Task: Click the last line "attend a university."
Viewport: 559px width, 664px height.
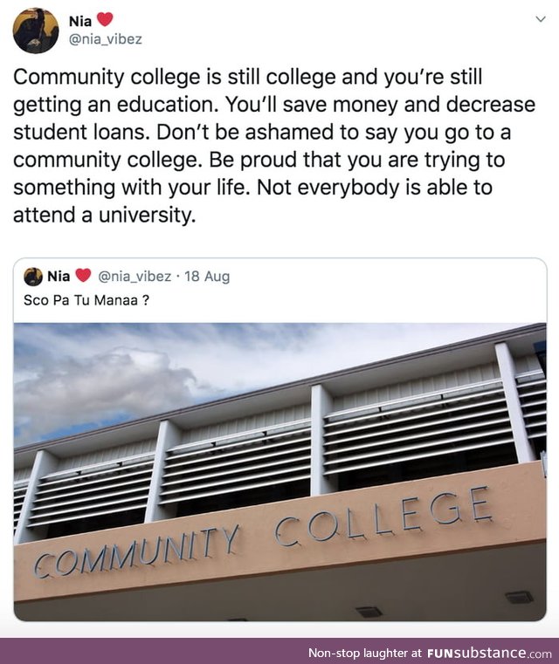Action: click(104, 216)
